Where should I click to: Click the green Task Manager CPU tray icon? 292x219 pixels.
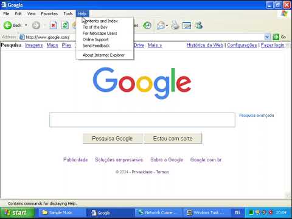251,212
